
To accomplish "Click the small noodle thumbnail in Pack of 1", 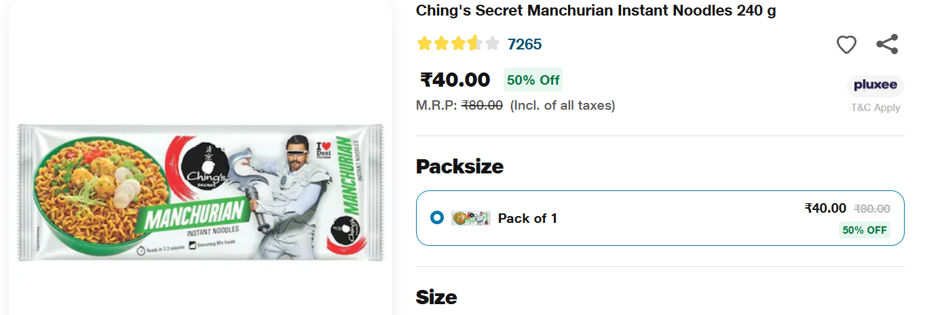I will (470, 218).
